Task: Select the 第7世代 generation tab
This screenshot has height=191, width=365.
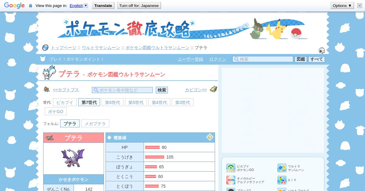Action: point(89,102)
